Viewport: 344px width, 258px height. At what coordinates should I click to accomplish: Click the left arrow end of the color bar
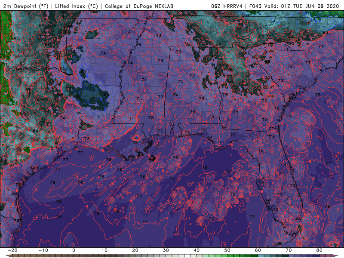(8, 256)
